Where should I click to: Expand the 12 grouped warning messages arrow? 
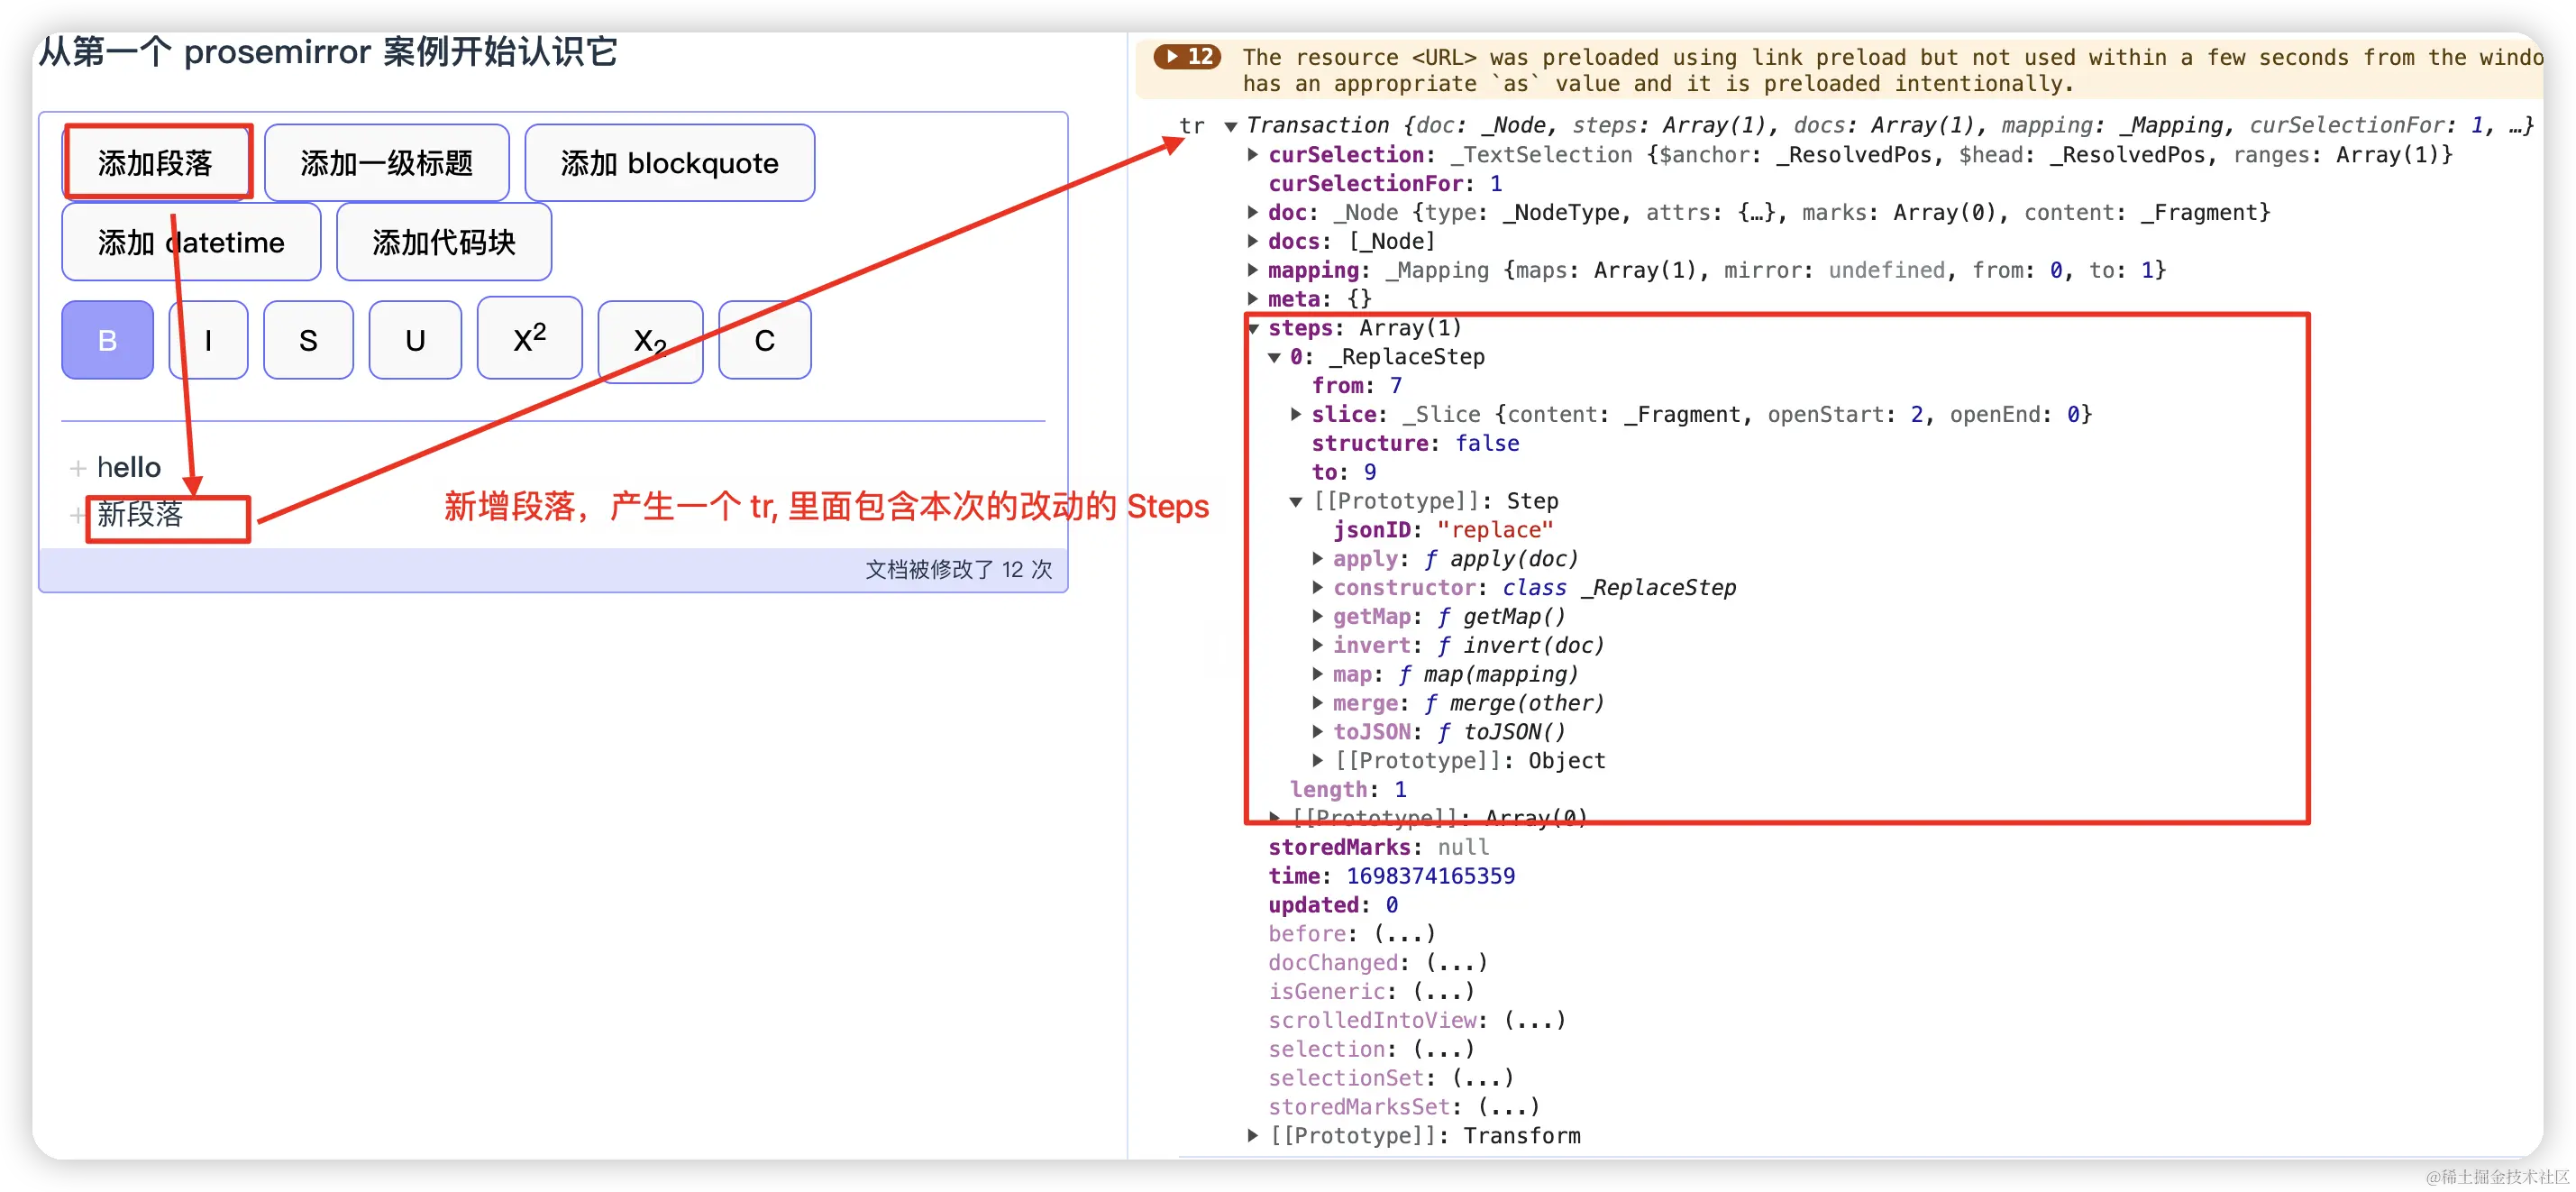(x=1173, y=57)
